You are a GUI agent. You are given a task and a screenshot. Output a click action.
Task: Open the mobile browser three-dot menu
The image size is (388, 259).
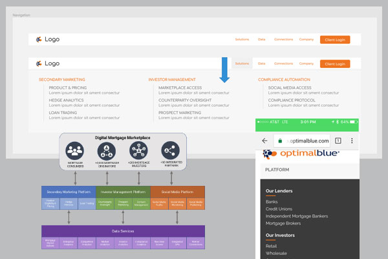[352, 141]
